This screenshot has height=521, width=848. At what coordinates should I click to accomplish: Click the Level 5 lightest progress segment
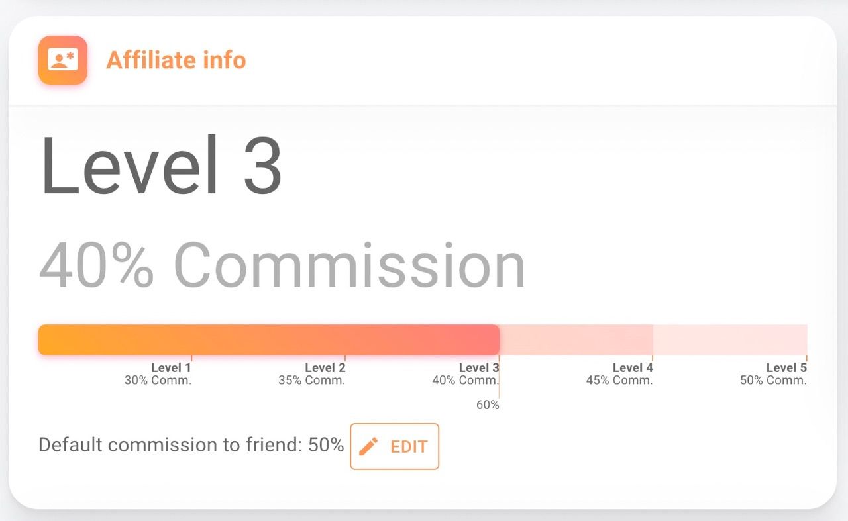tap(730, 340)
